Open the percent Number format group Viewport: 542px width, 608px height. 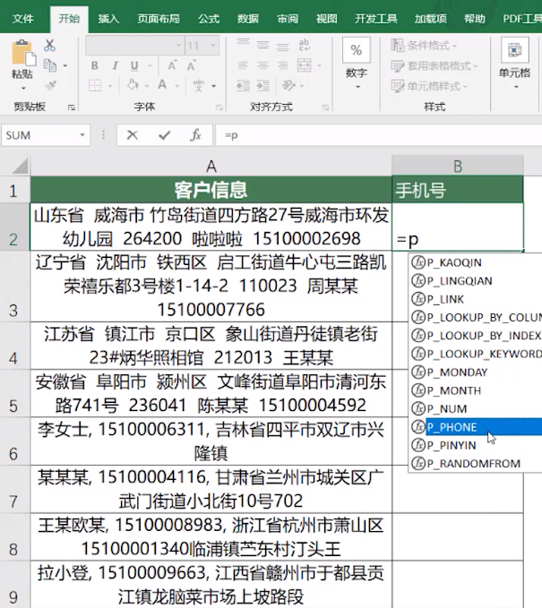click(357, 64)
